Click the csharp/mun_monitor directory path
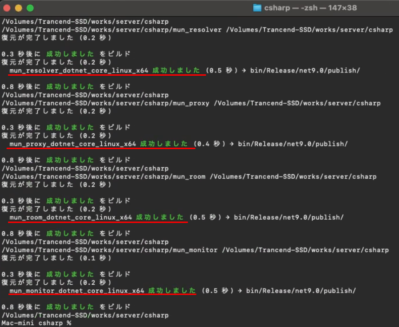 point(110,250)
